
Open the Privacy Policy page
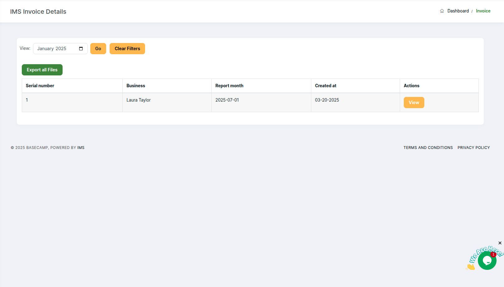coord(473,147)
